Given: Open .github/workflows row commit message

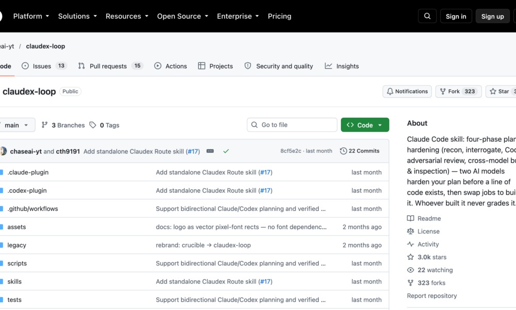Looking at the screenshot, I should [240, 209].
